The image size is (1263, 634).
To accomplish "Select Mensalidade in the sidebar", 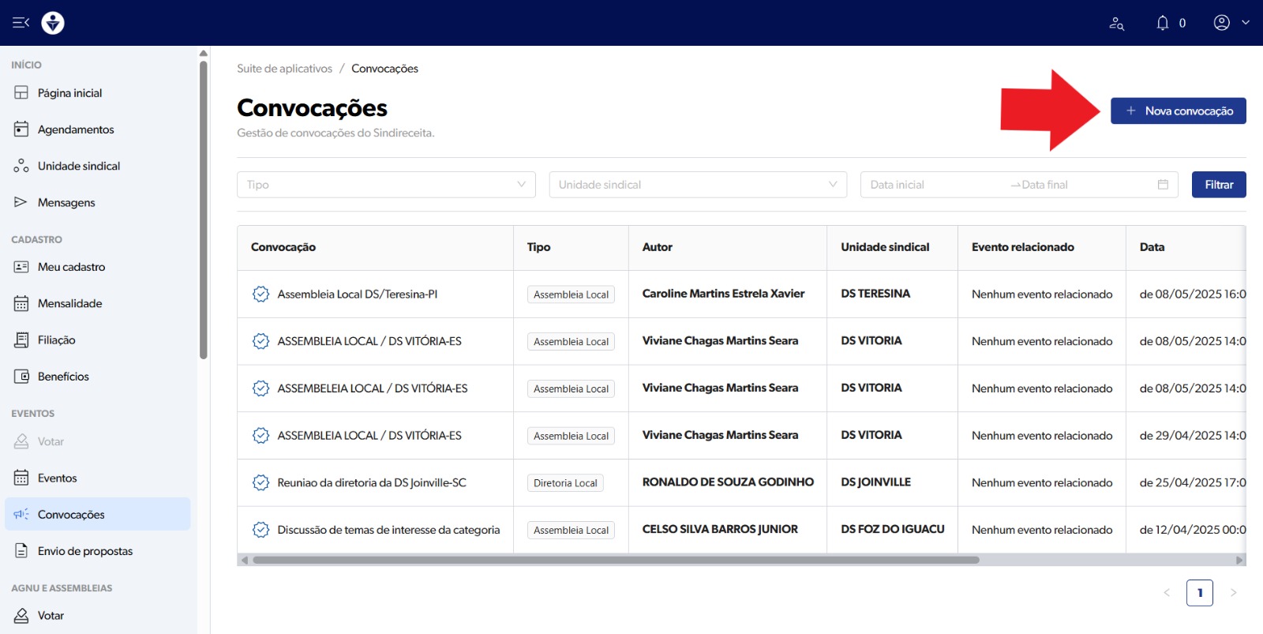I will tap(69, 303).
